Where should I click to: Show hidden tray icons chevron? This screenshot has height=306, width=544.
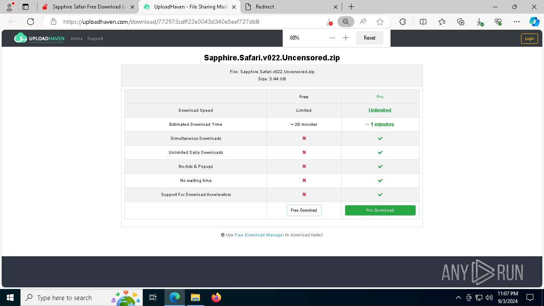tap(458, 297)
